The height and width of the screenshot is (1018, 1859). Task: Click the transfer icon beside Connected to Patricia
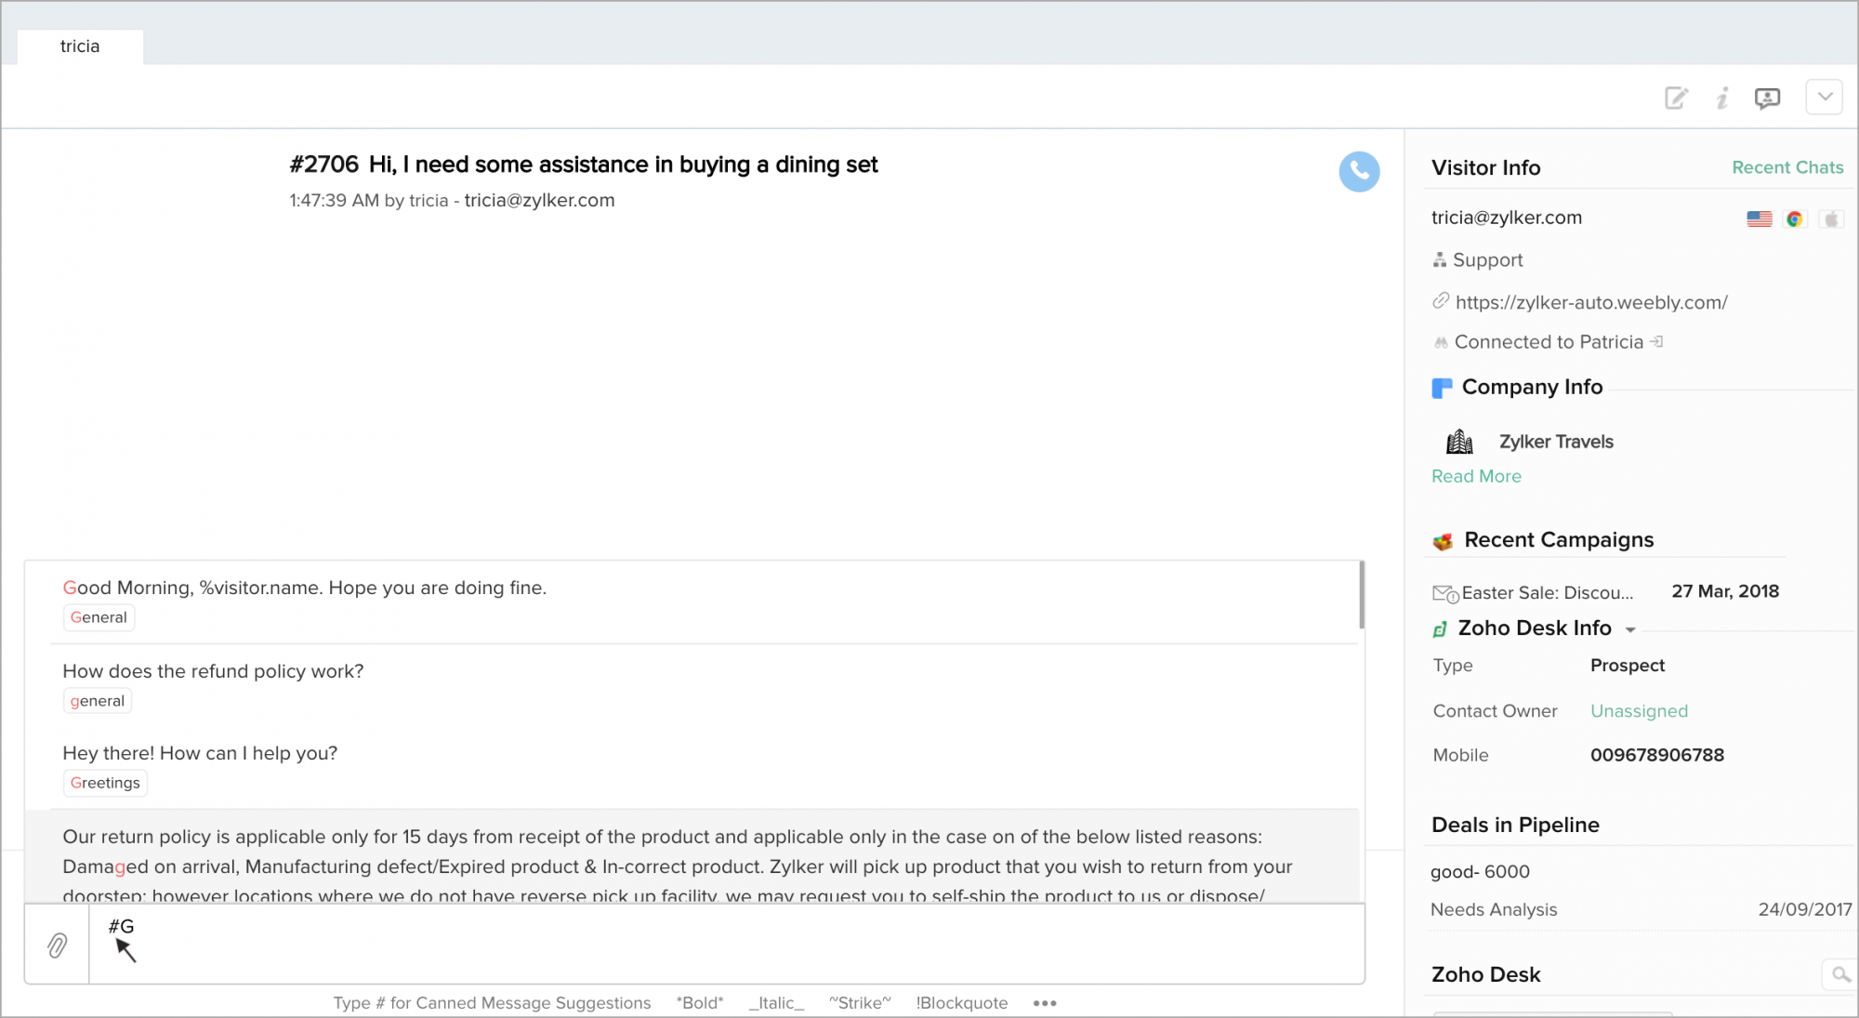1656,342
